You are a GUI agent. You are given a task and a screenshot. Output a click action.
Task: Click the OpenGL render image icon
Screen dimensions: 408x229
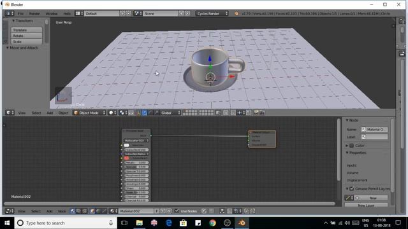[256, 113]
